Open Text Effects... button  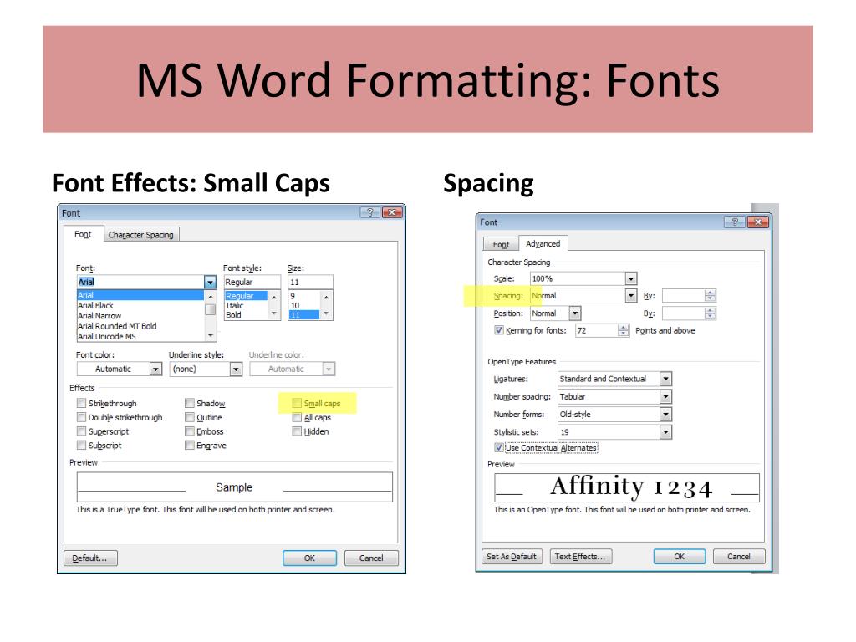[580, 556]
